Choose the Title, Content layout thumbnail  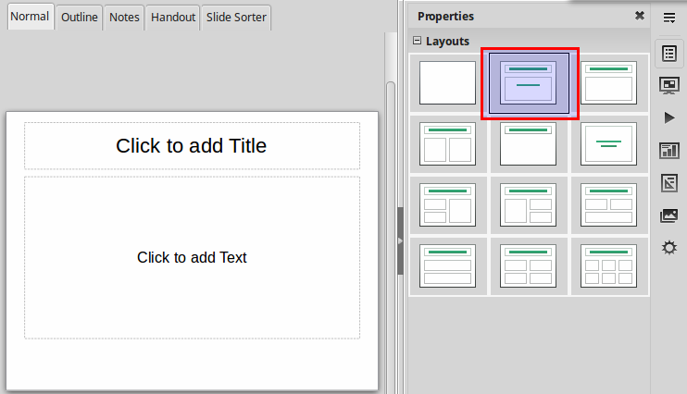pos(608,82)
